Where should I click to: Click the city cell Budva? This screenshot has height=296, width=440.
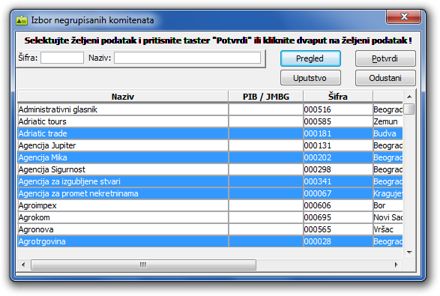click(388, 133)
